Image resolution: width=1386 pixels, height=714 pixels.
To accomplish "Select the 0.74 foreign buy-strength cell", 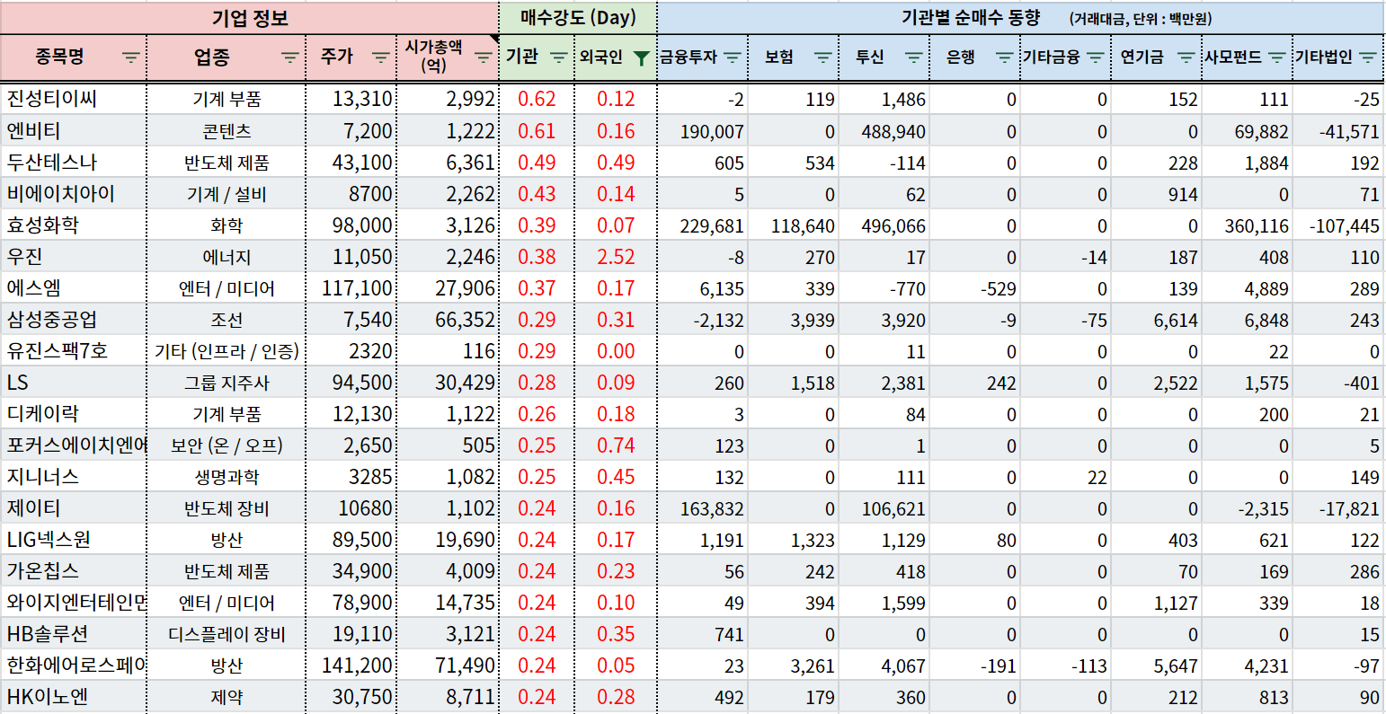I will click(616, 445).
